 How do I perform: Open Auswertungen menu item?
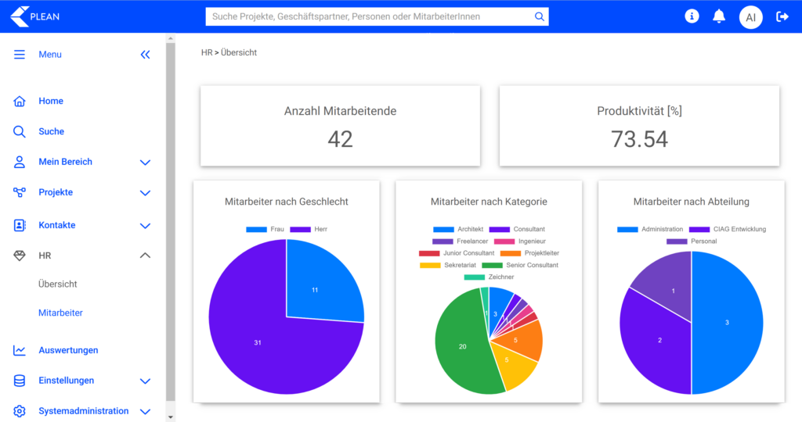[69, 350]
